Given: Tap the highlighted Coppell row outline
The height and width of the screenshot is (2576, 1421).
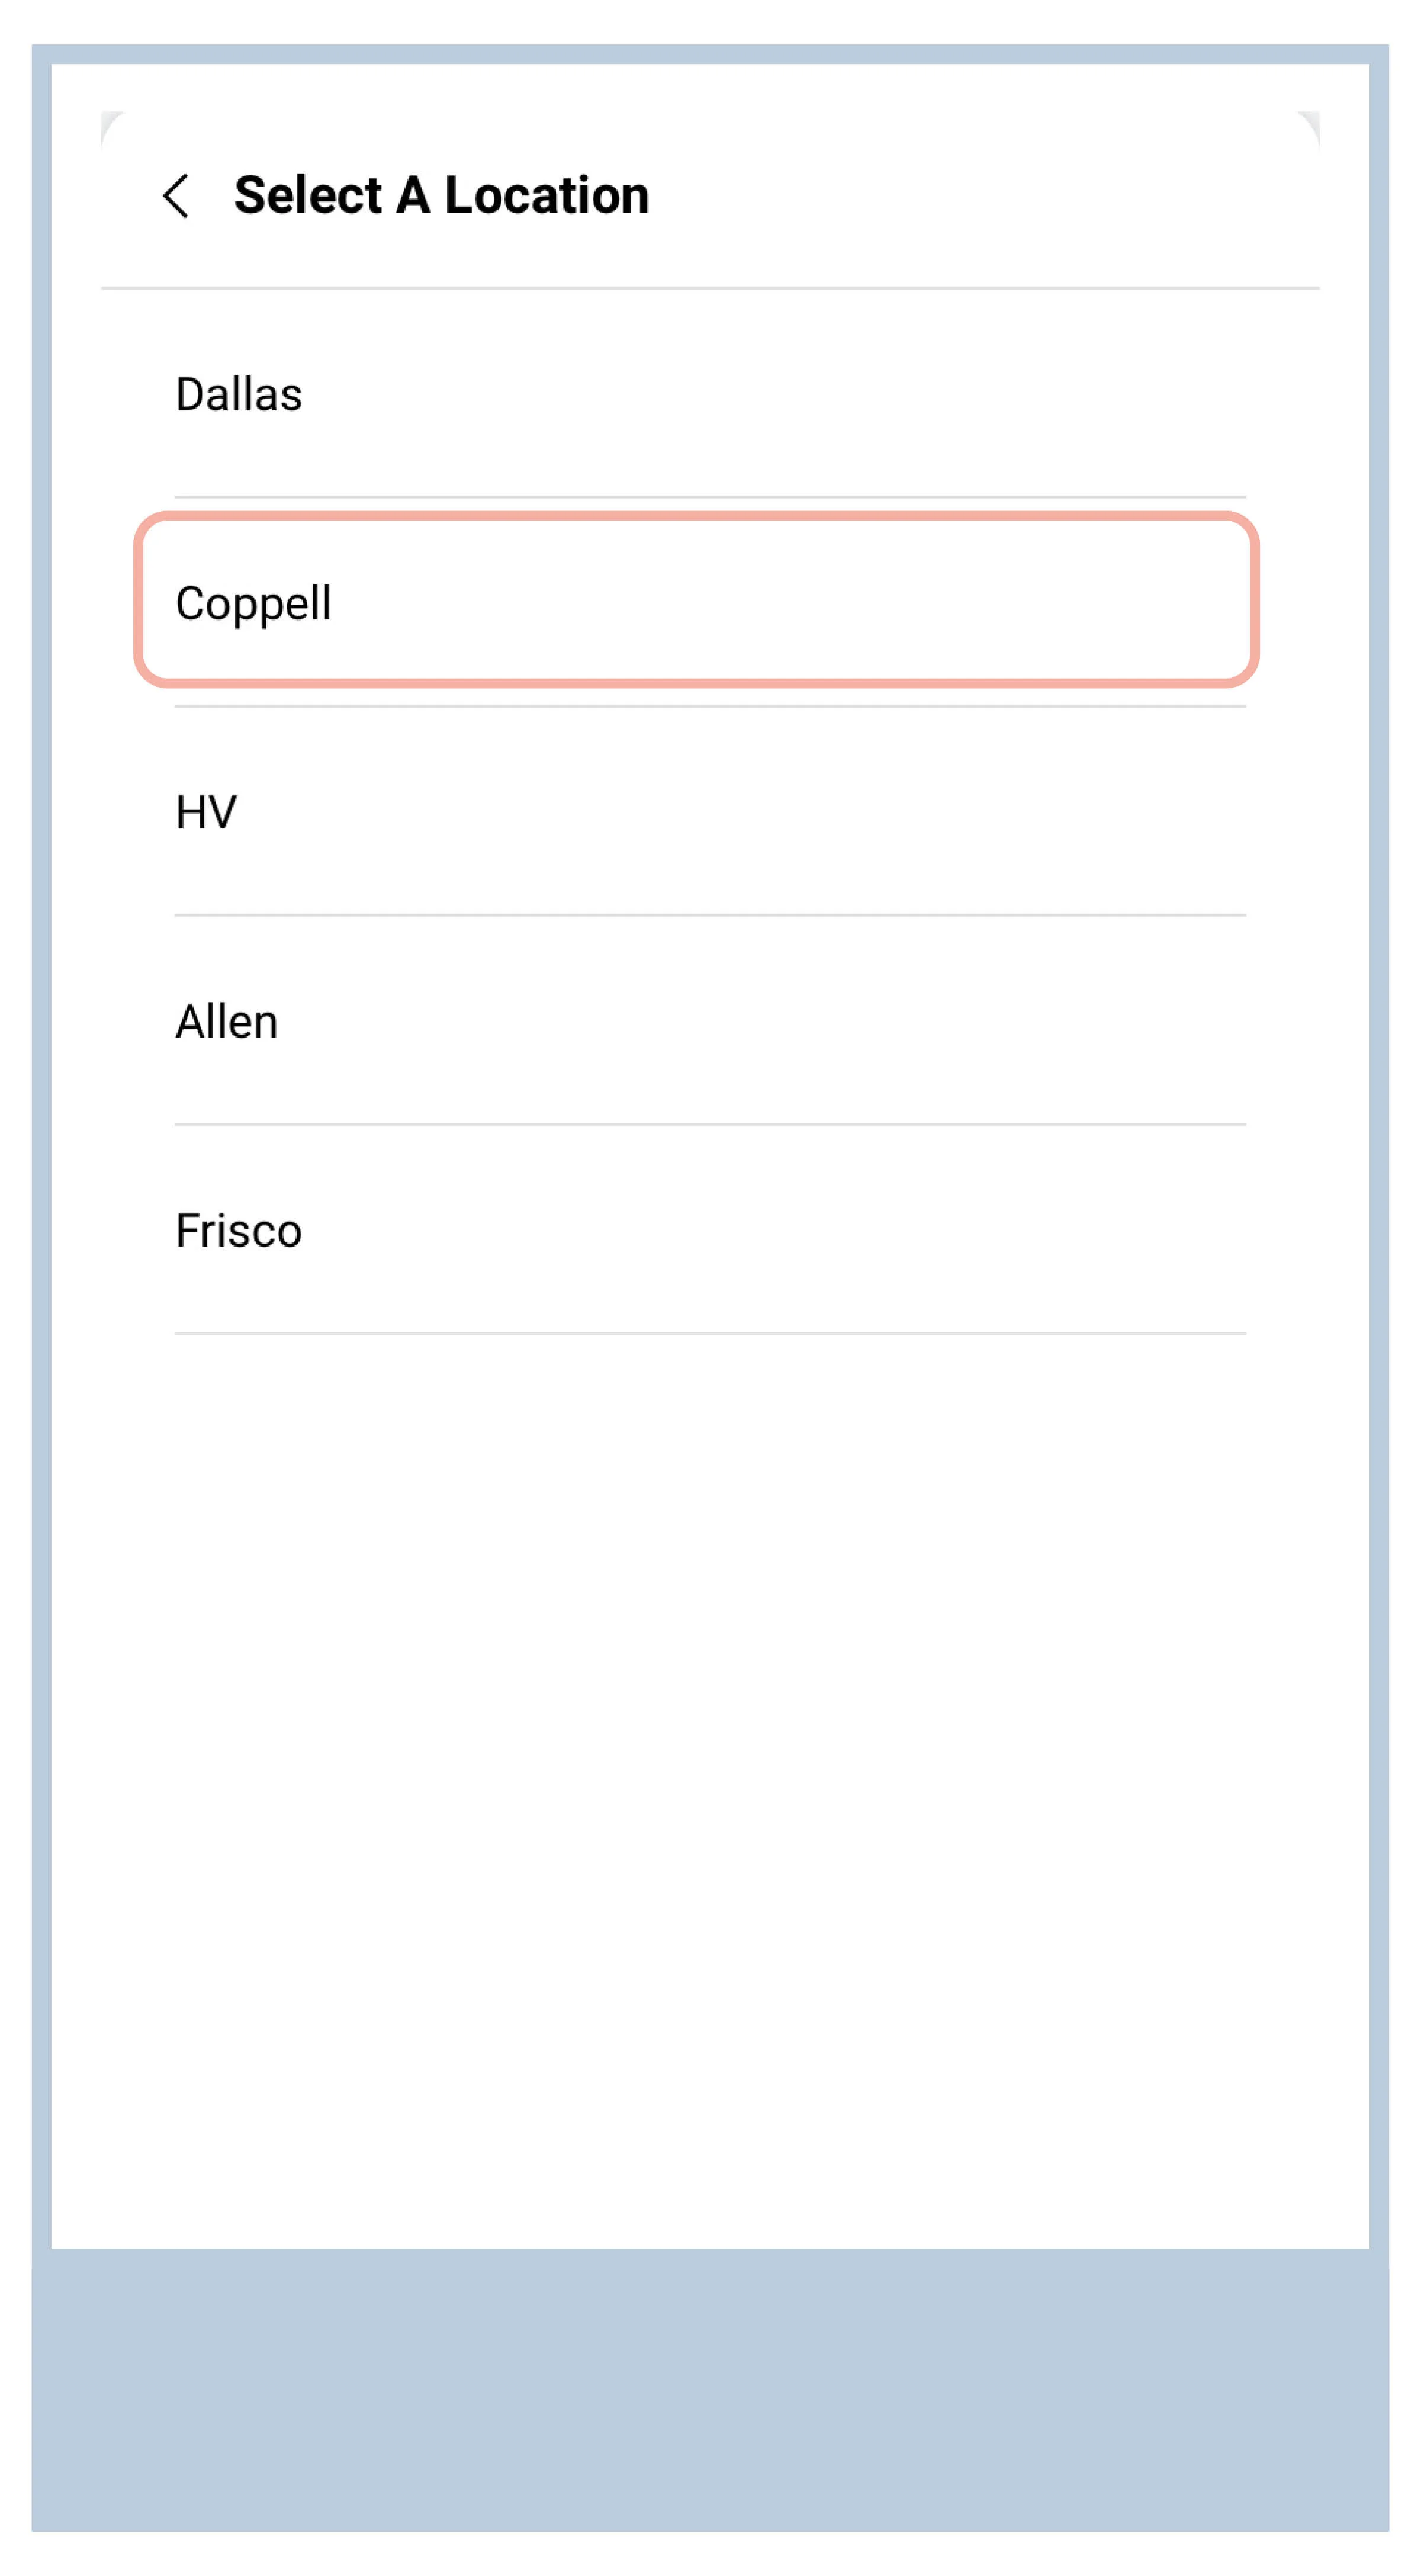Looking at the screenshot, I should 696,600.
